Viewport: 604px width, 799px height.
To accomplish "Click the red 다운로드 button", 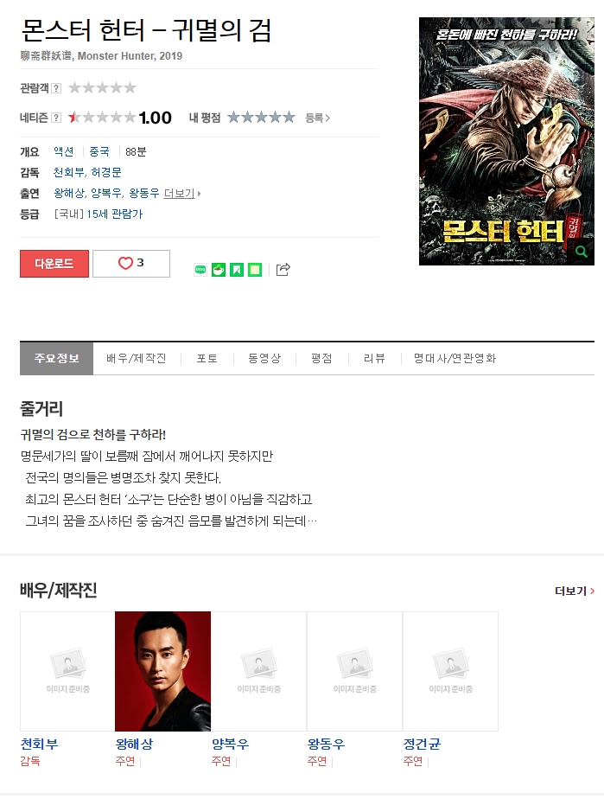I will click(x=54, y=264).
